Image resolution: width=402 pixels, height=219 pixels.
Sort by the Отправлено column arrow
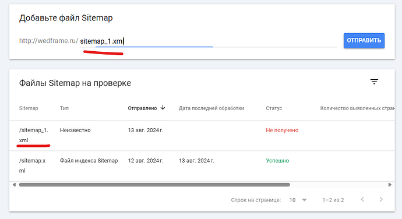pyautogui.click(x=163, y=108)
